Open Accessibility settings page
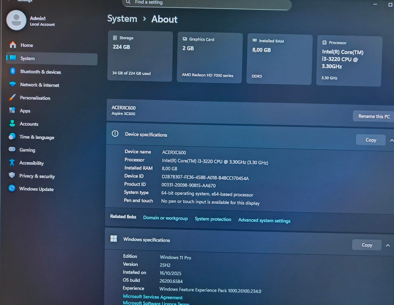The image size is (394, 305). 52,163
